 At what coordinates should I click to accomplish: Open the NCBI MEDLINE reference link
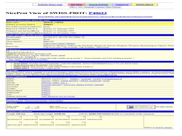(x=36, y=55)
